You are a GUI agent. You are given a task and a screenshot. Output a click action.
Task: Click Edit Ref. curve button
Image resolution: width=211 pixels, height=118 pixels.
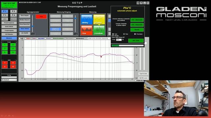[x=143, y=78]
